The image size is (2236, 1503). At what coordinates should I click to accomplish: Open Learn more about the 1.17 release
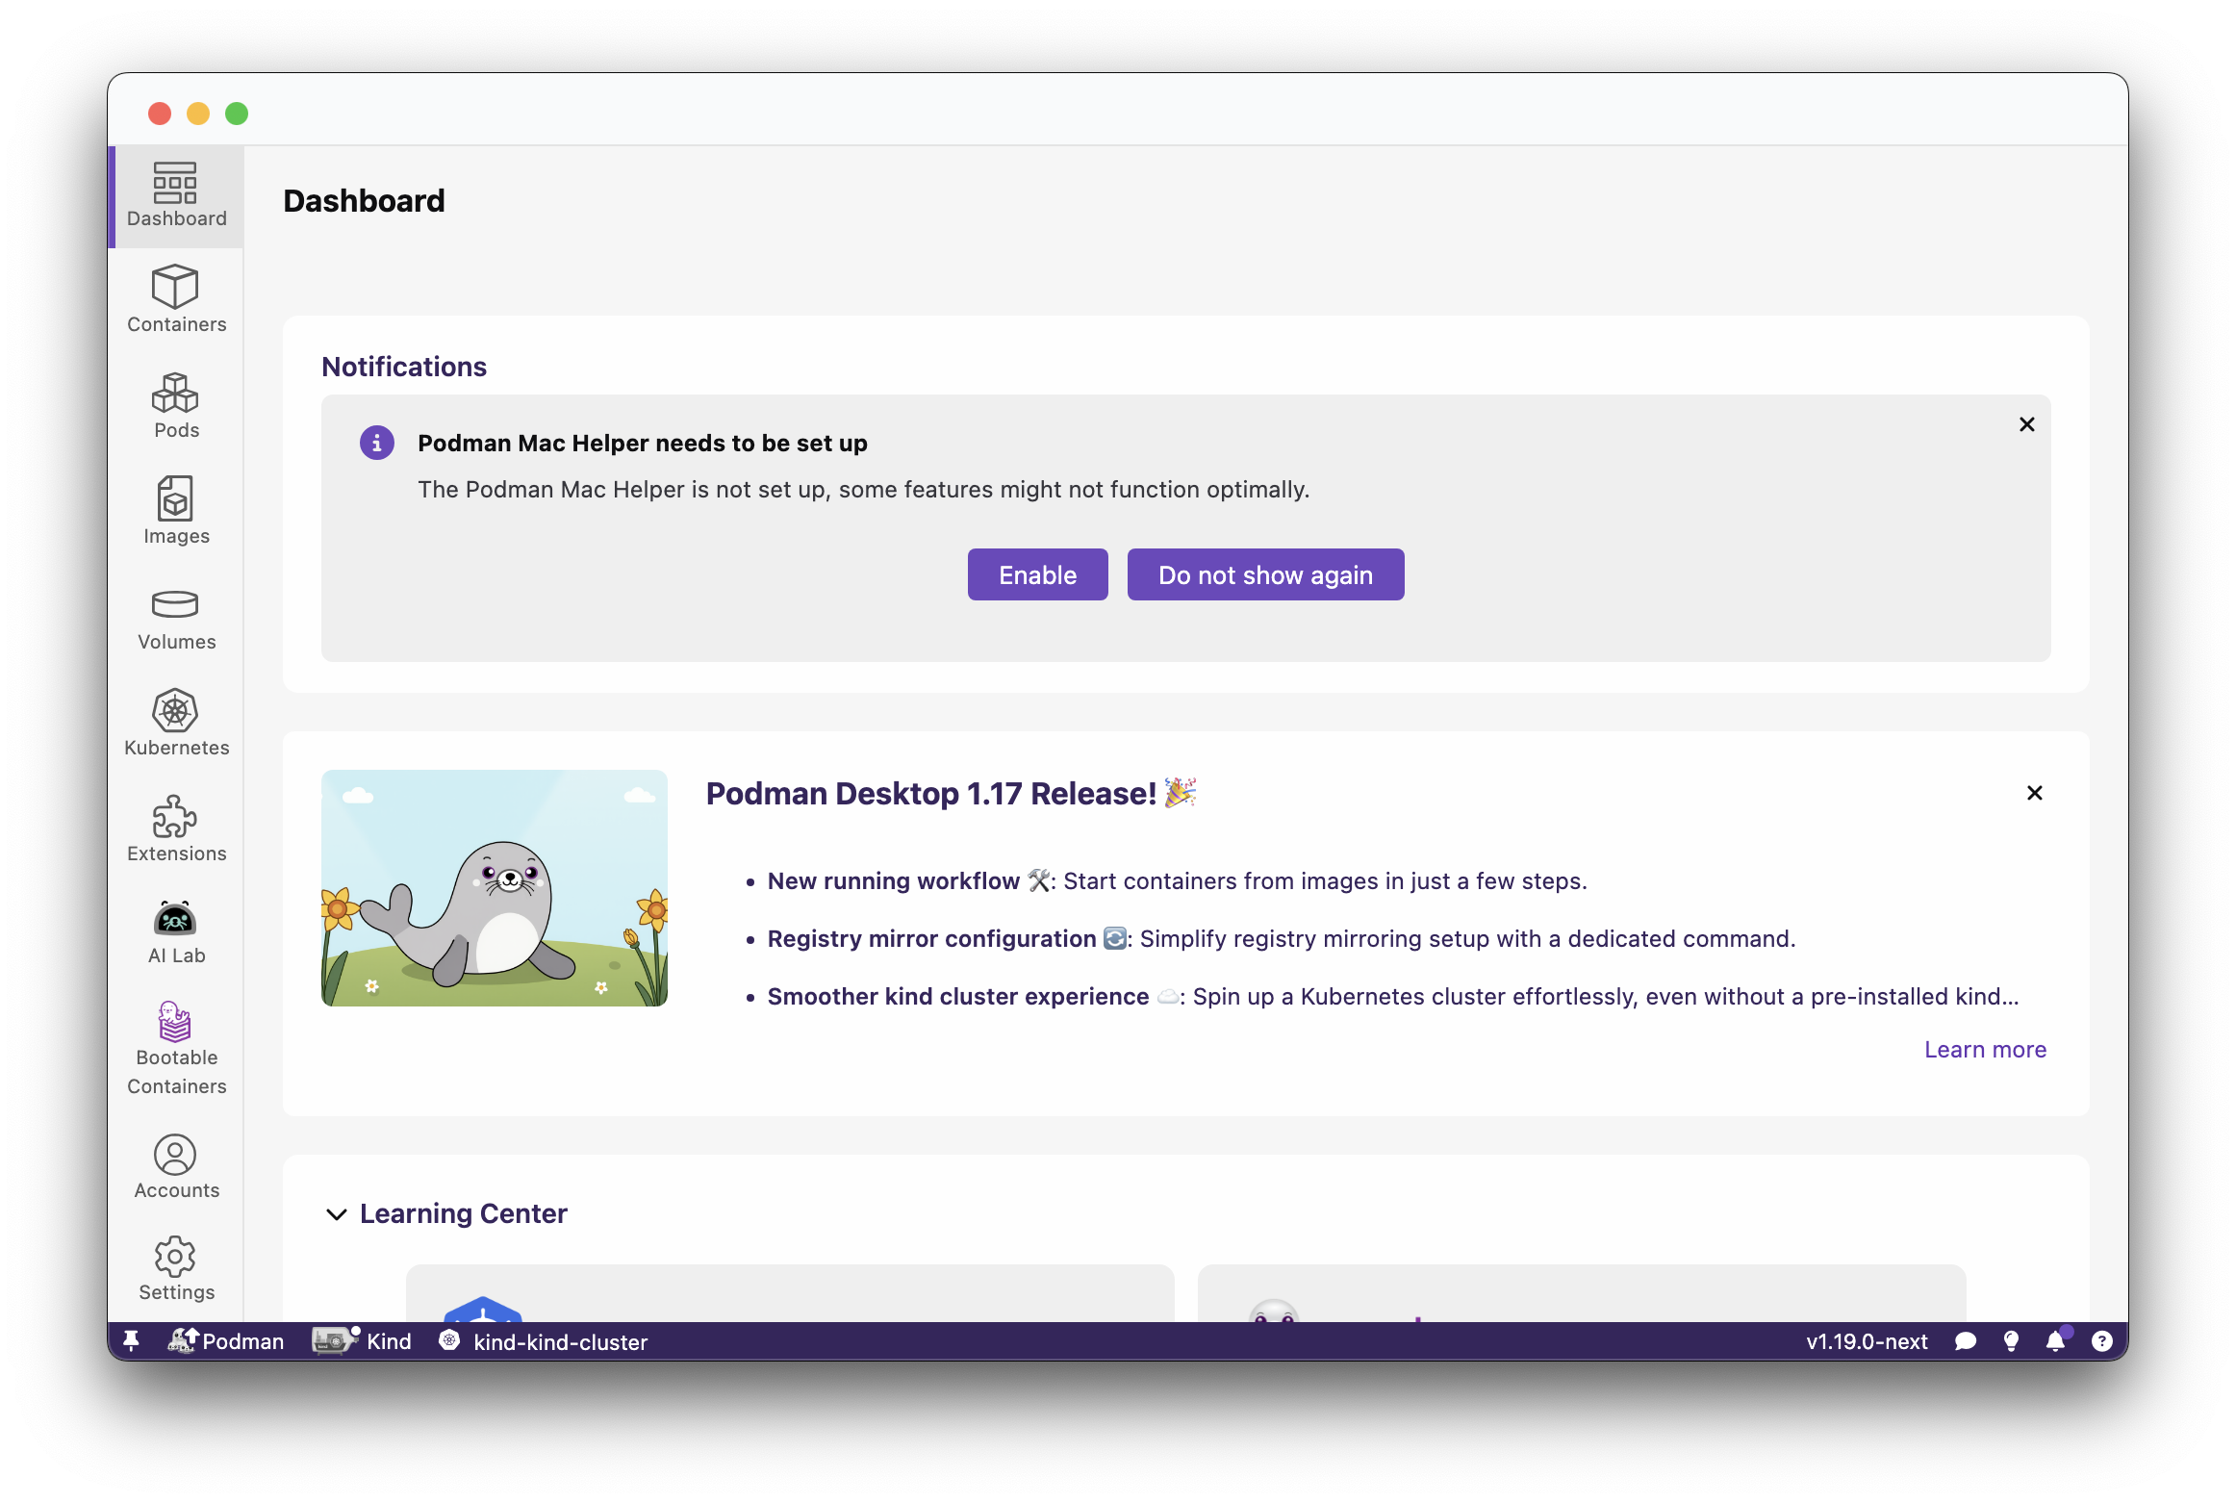(x=1984, y=1049)
